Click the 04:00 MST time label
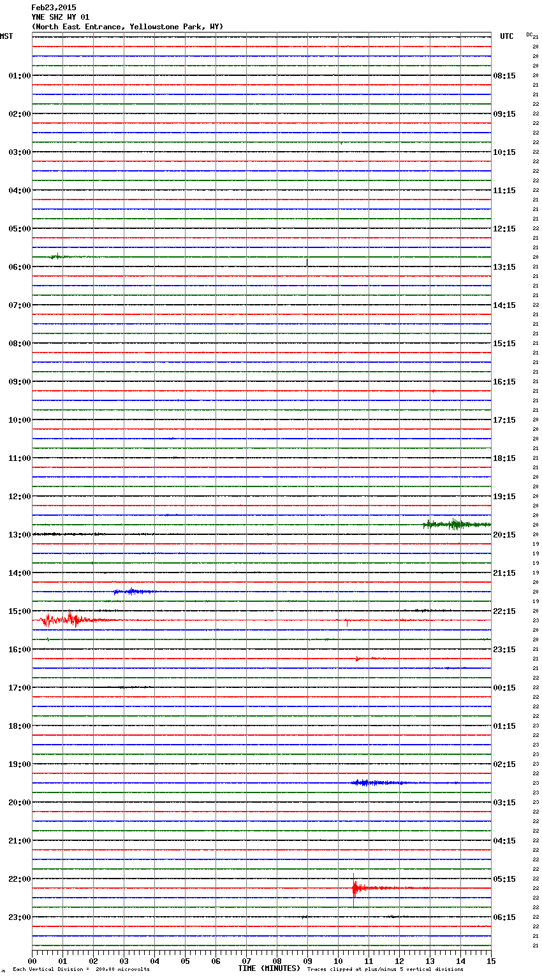Viewport: 542px width, 978px height. (20, 191)
